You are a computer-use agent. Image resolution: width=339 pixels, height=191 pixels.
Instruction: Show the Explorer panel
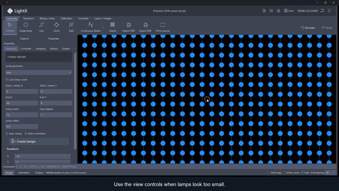pos(24,39)
